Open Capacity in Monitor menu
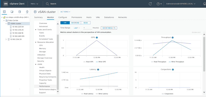The width and height of the screenshot is (206, 97). pyautogui.click(x=43, y=83)
